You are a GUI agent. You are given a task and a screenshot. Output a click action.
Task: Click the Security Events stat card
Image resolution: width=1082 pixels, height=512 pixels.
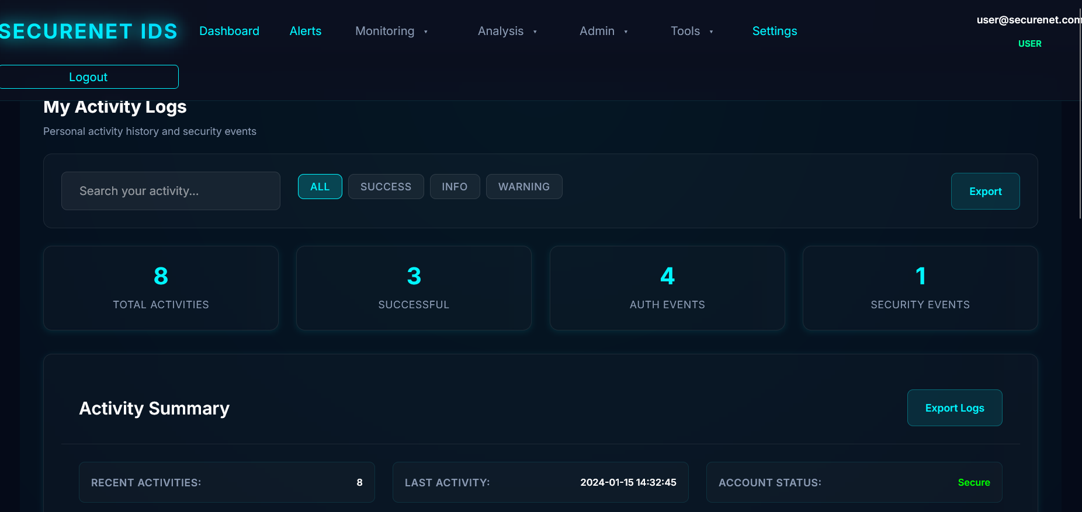point(920,288)
